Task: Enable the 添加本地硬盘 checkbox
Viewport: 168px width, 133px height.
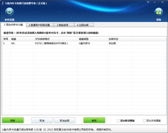Action: tap(144, 121)
